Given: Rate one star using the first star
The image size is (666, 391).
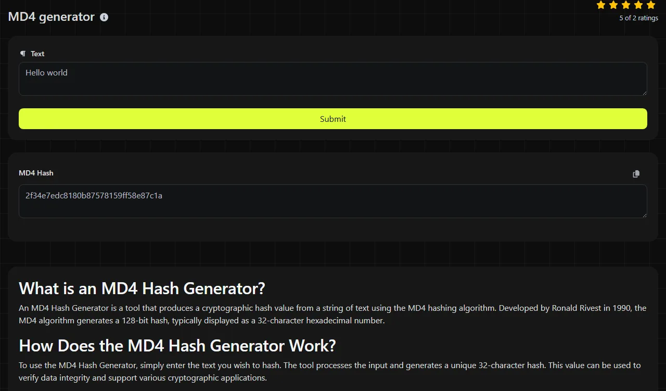Looking at the screenshot, I should point(601,5).
